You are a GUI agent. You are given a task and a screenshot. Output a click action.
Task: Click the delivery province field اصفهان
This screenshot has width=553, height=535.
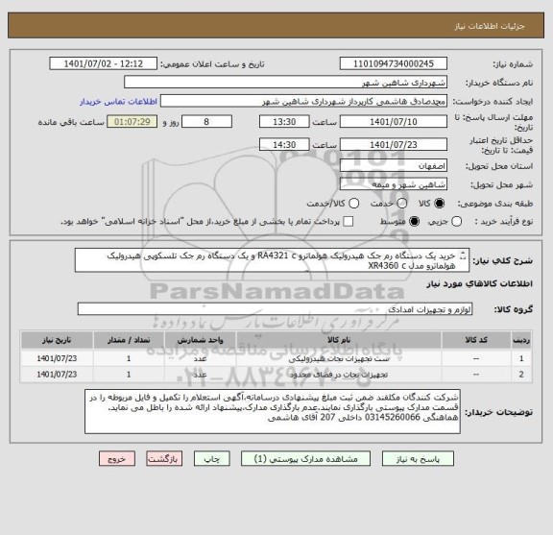coord(394,165)
